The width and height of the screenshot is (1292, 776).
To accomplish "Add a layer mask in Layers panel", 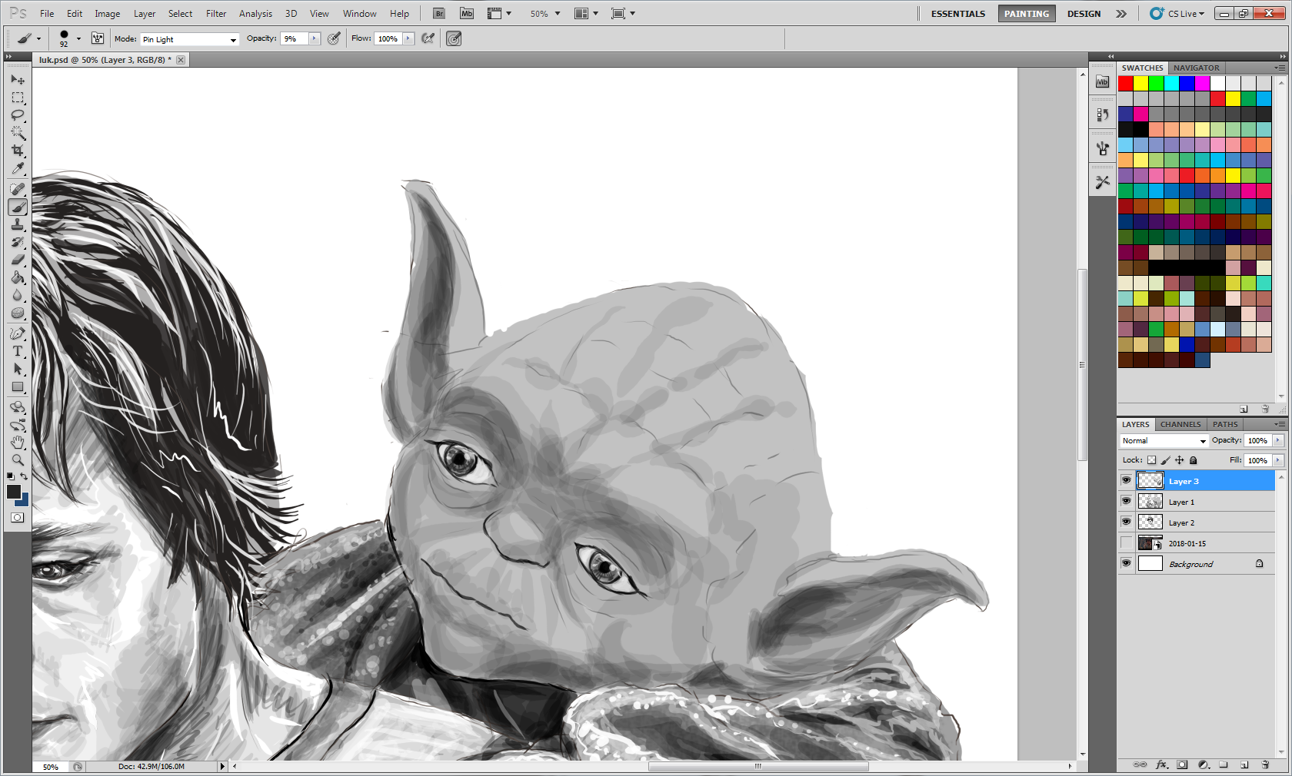I will pos(1183,764).
